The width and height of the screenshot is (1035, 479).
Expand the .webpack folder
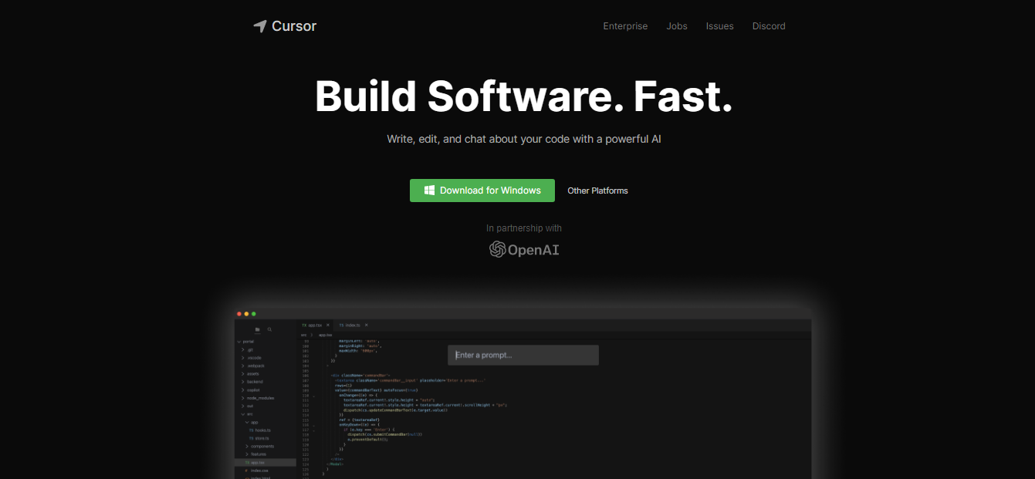255,366
